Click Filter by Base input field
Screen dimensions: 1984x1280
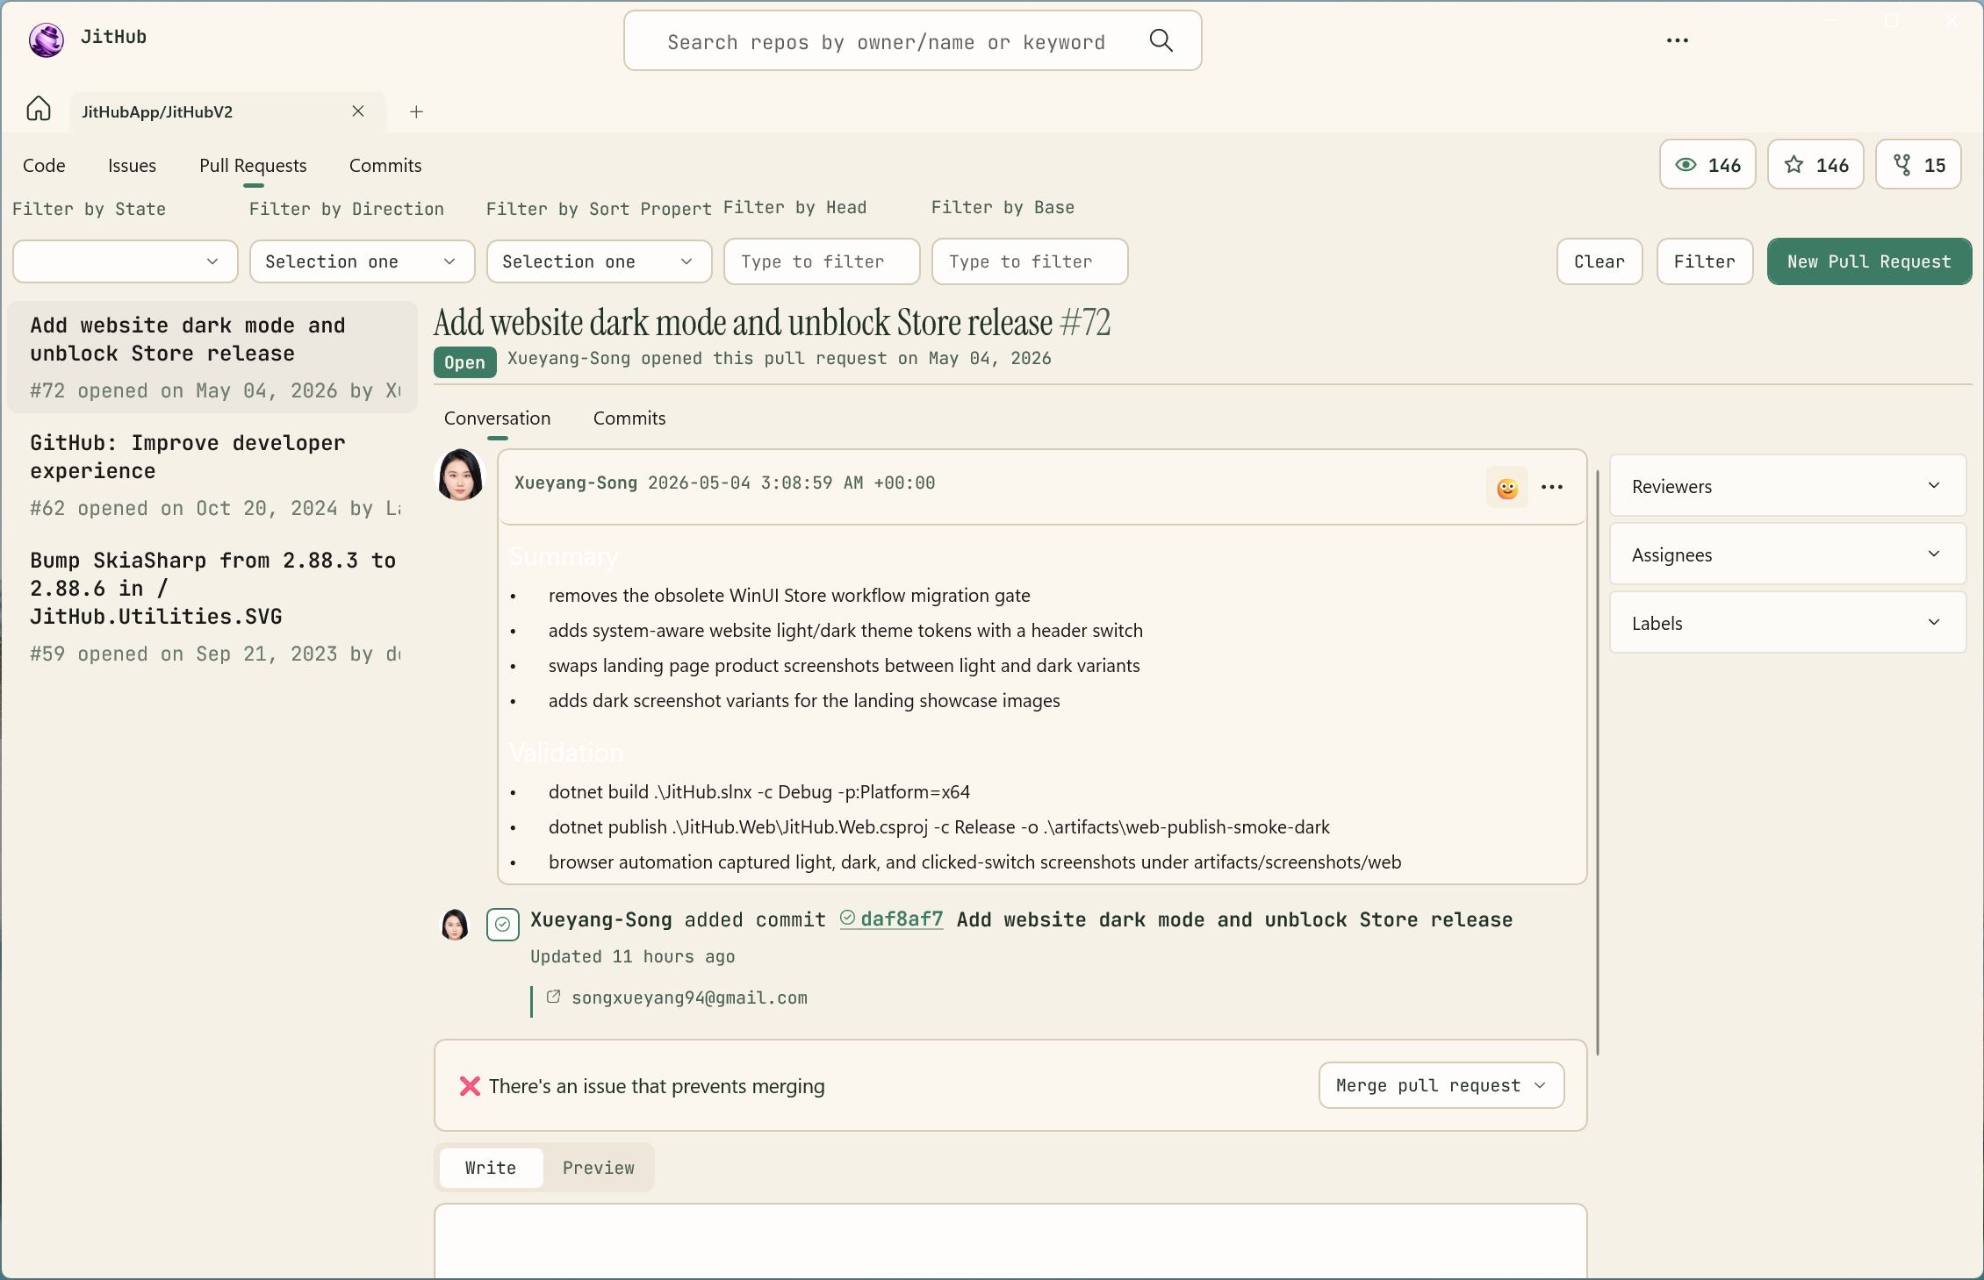tap(1030, 261)
